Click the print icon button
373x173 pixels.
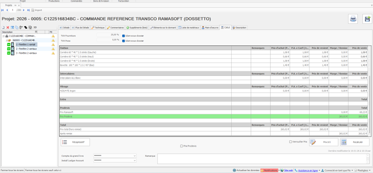353,19
